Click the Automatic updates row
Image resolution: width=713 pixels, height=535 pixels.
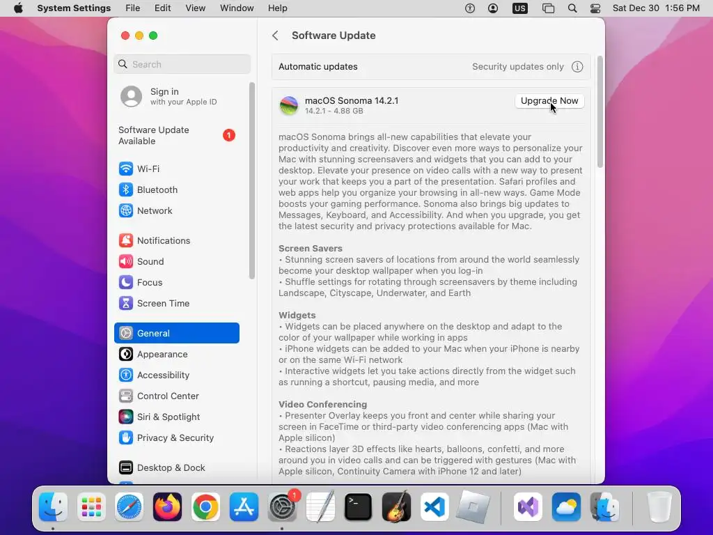point(431,67)
